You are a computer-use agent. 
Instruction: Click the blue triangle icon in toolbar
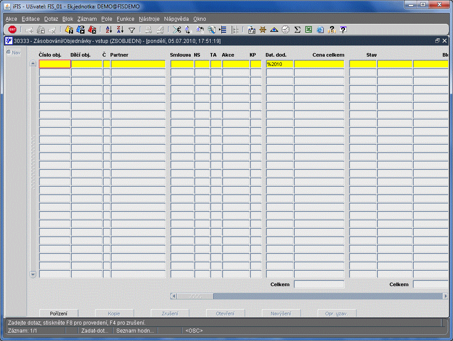tap(274, 30)
